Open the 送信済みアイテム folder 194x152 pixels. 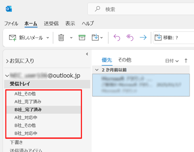26,150
